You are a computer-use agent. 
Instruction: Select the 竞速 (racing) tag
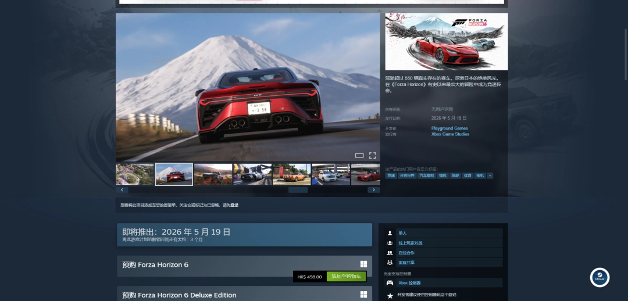coord(391,175)
